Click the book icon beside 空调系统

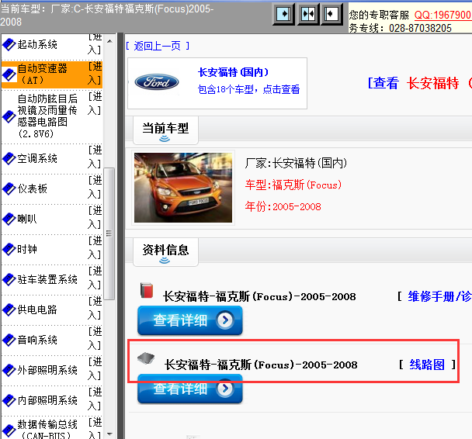9,158
